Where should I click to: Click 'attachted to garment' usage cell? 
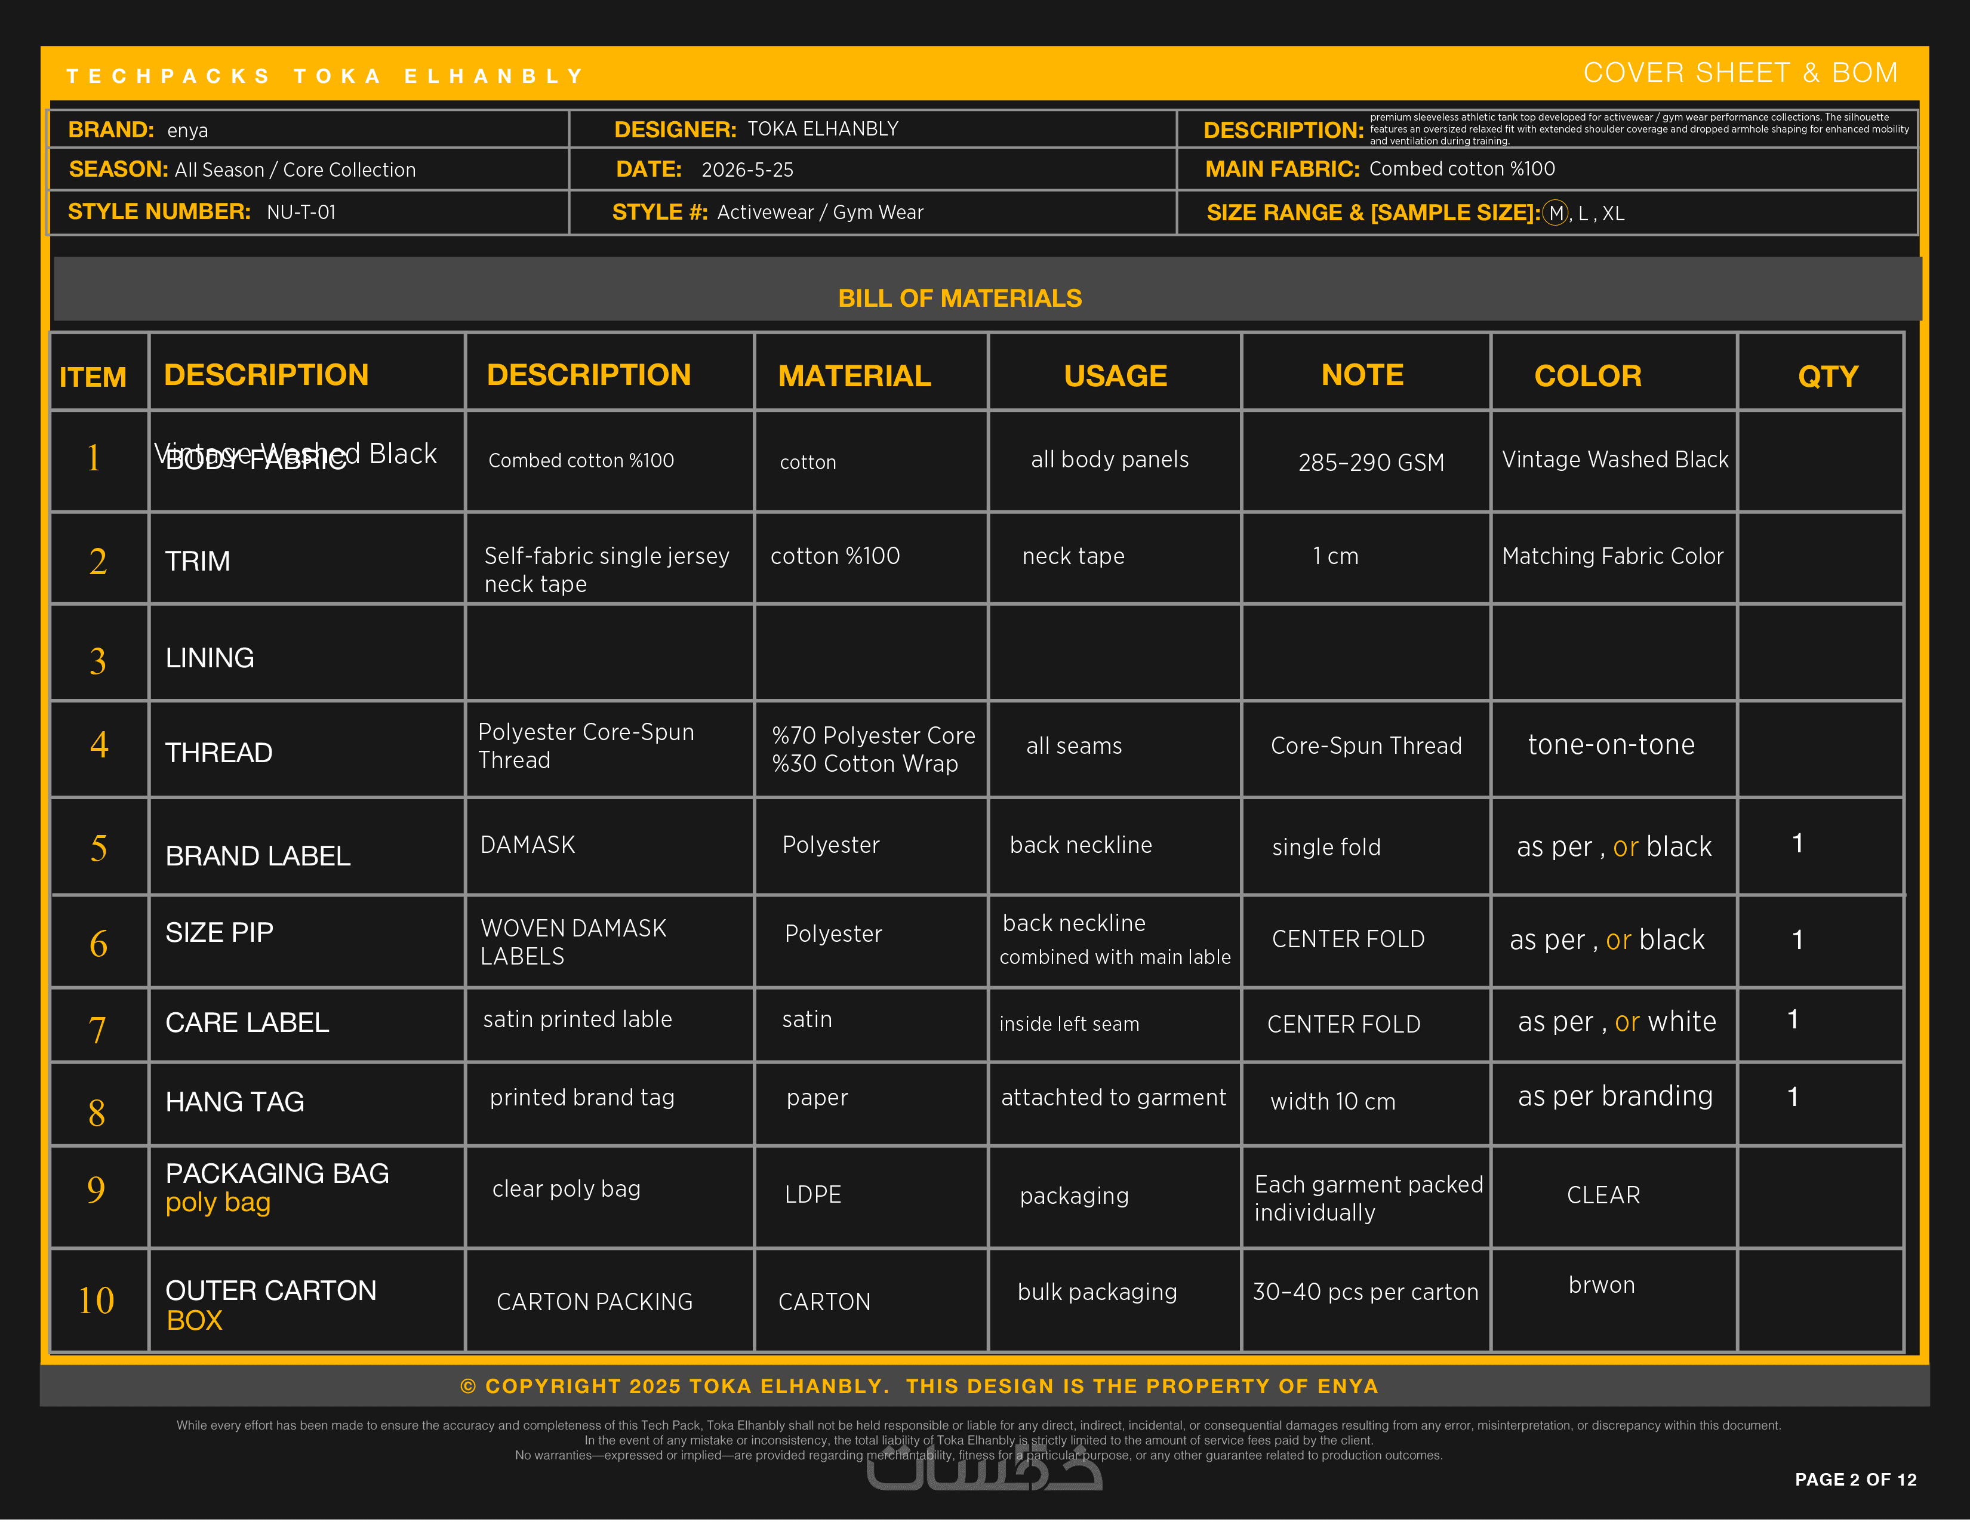click(1113, 1097)
